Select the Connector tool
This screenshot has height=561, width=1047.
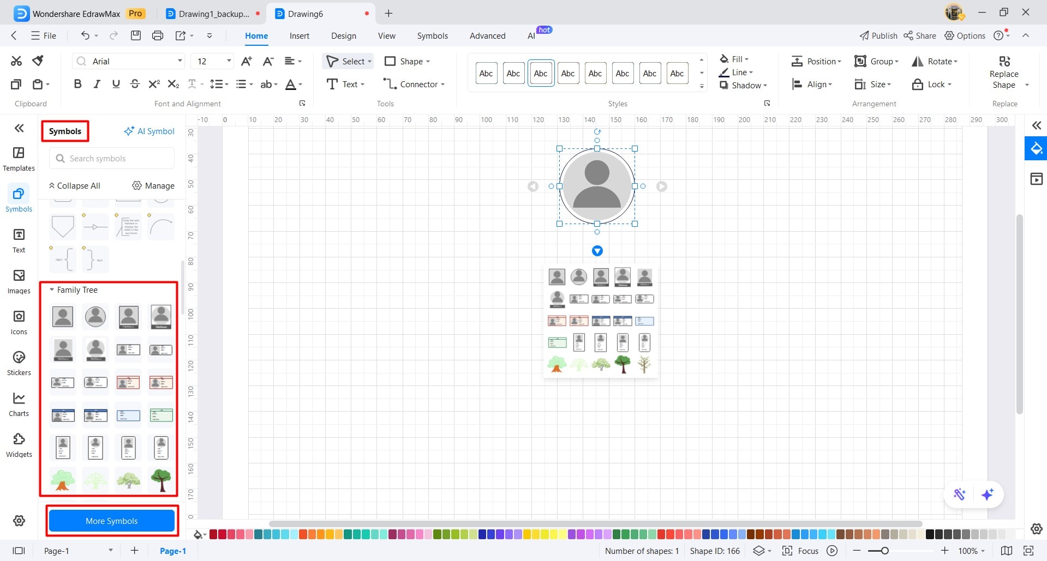[x=413, y=84]
